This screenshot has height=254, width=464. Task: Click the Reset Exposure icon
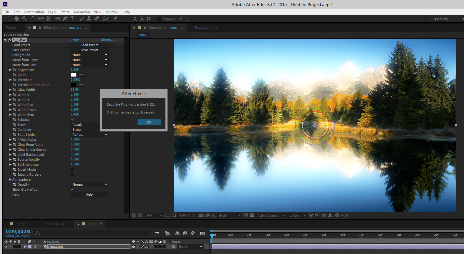337,215
